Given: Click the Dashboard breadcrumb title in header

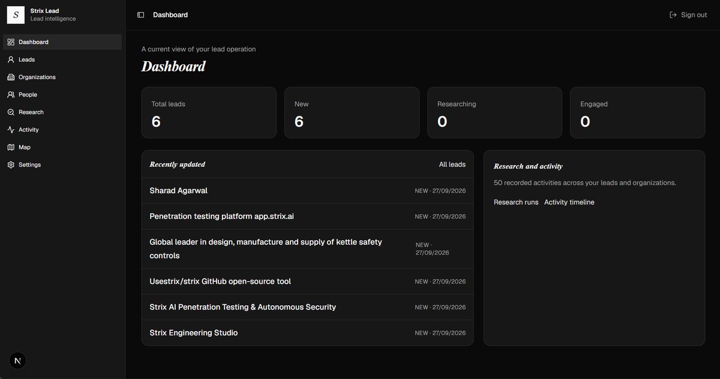Looking at the screenshot, I should [x=170, y=15].
